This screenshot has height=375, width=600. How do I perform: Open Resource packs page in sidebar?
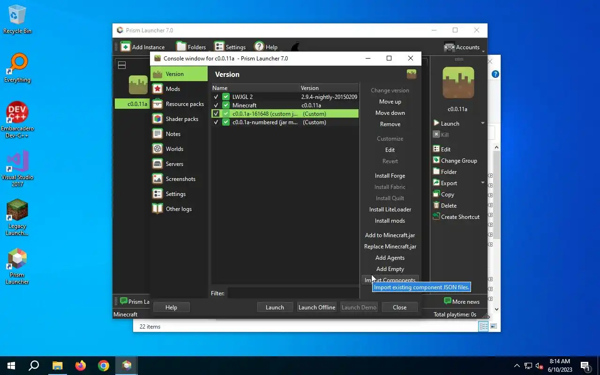coord(179,104)
